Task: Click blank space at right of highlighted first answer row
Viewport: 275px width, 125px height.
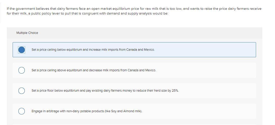Action: tap(215, 50)
